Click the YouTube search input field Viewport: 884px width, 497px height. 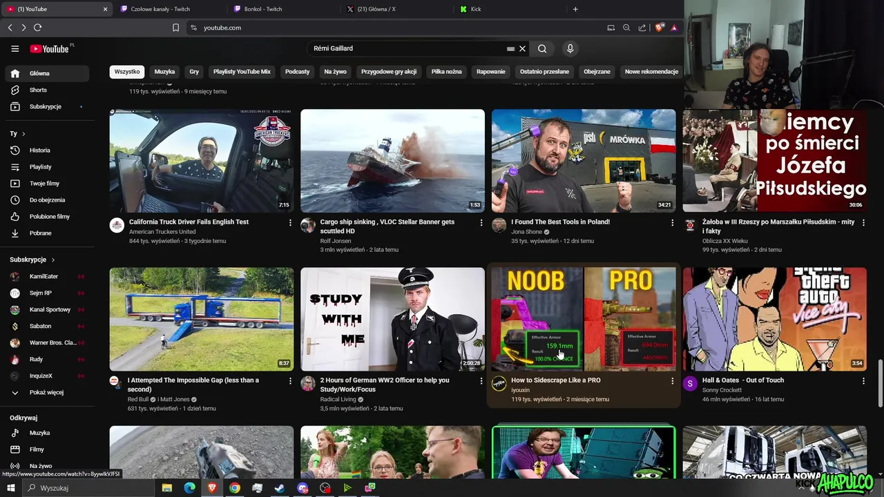[407, 48]
